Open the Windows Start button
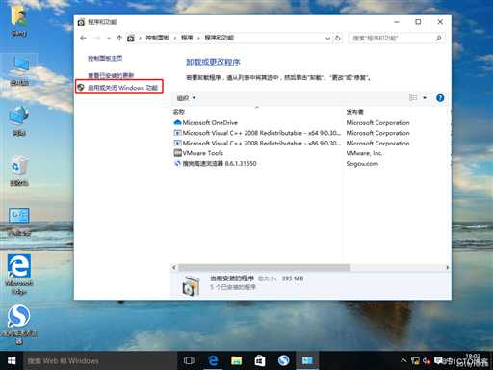 click(12, 360)
